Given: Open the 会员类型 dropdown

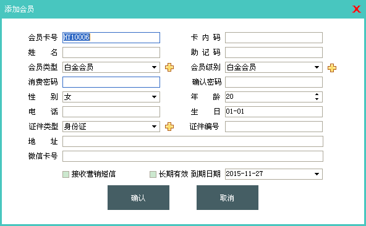Looking at the screenshot, I should click(x=154, y=67).
